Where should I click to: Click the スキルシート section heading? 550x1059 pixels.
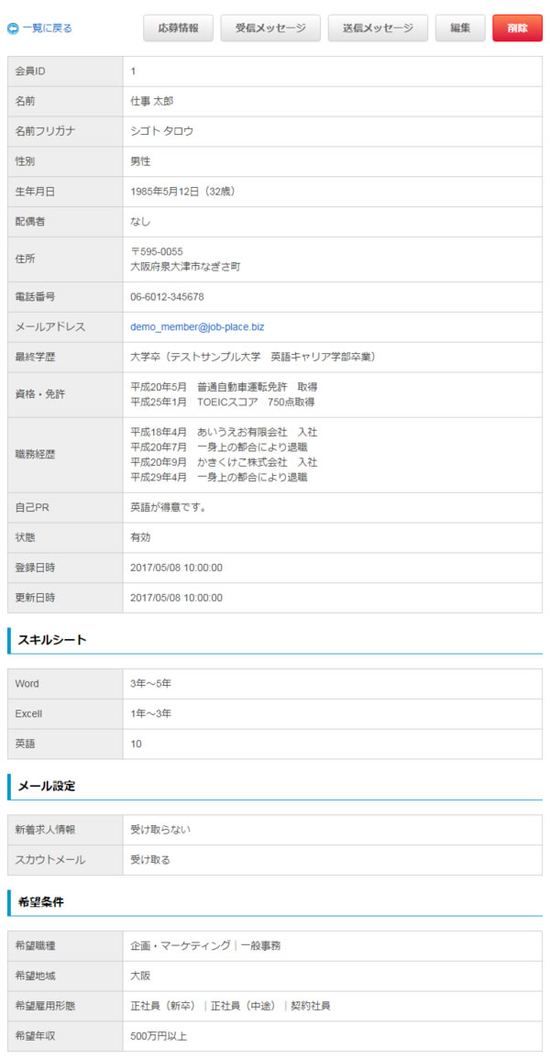(52, 640)
